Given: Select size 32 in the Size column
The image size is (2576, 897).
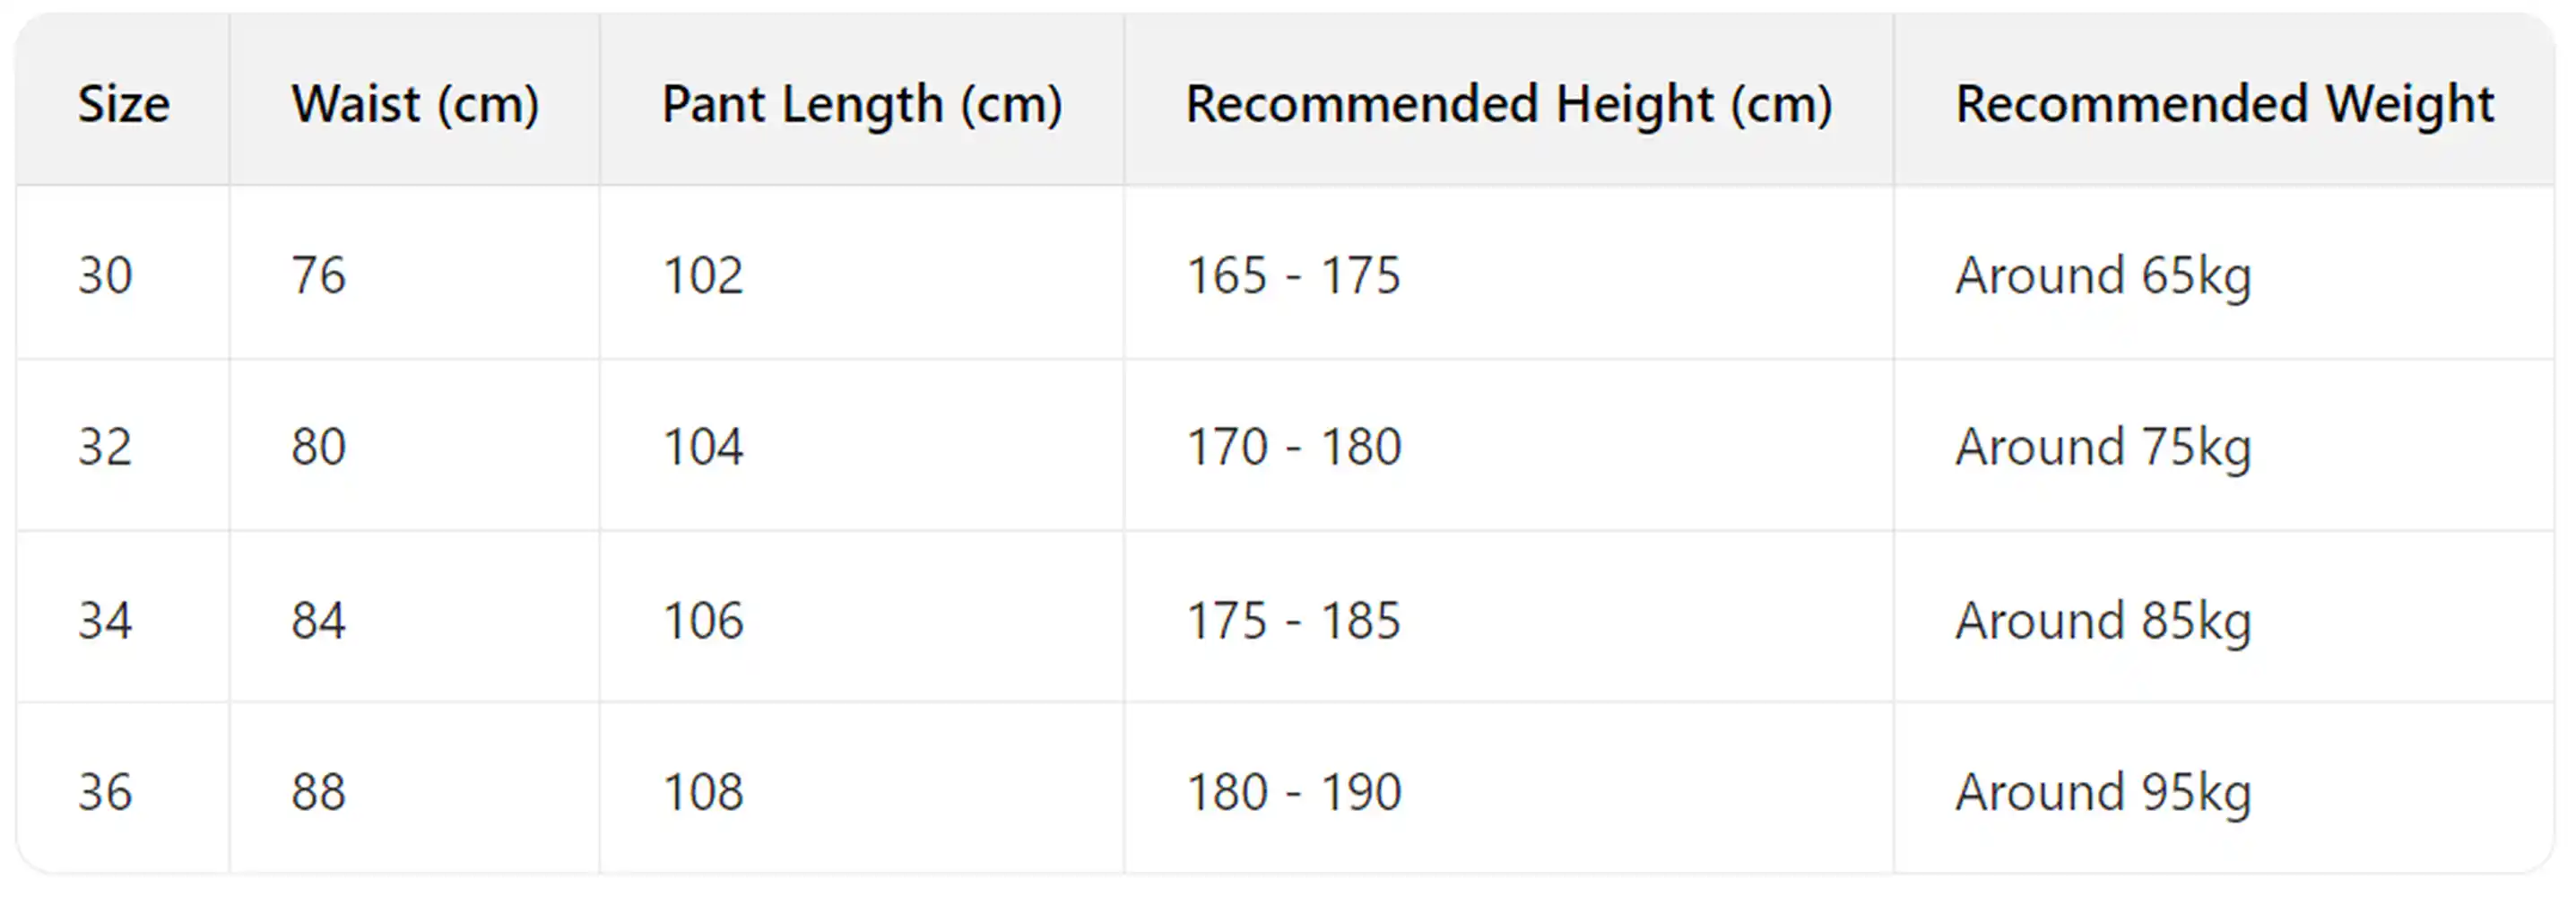Looking at the screenshot, I should (x=105, y=446).
